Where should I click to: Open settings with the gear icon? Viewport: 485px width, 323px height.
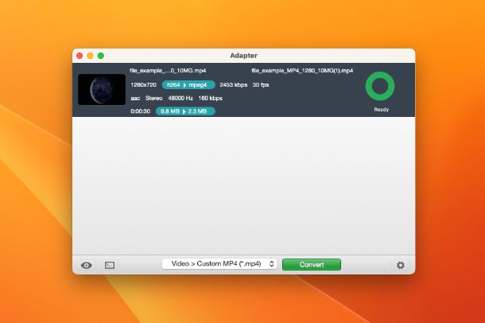coord(401,265)
